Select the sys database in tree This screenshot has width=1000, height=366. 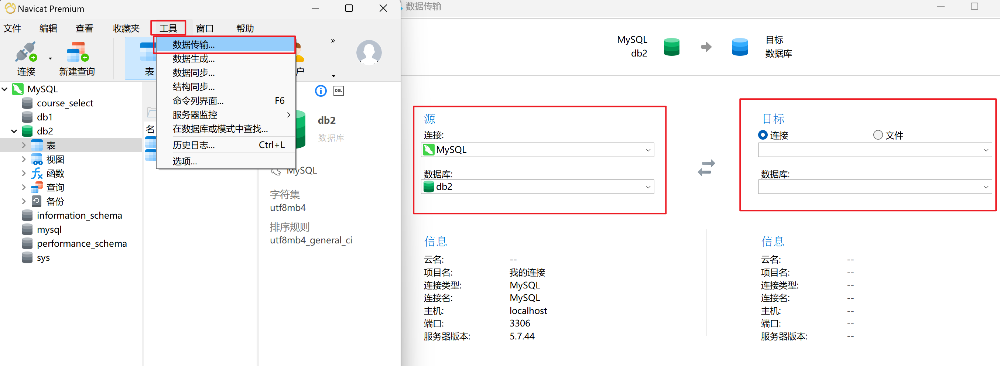click(43, 258)
